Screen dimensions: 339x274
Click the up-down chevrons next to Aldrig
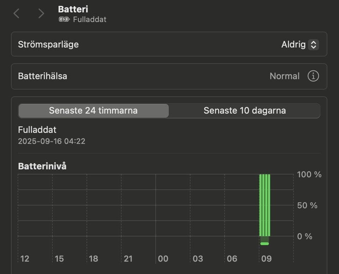[313, 45]
